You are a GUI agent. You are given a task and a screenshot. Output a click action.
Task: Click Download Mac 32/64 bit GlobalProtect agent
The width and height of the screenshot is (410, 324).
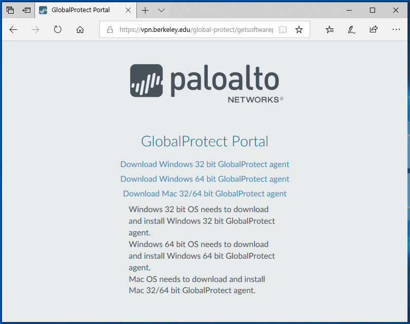[x=205, y=193]
